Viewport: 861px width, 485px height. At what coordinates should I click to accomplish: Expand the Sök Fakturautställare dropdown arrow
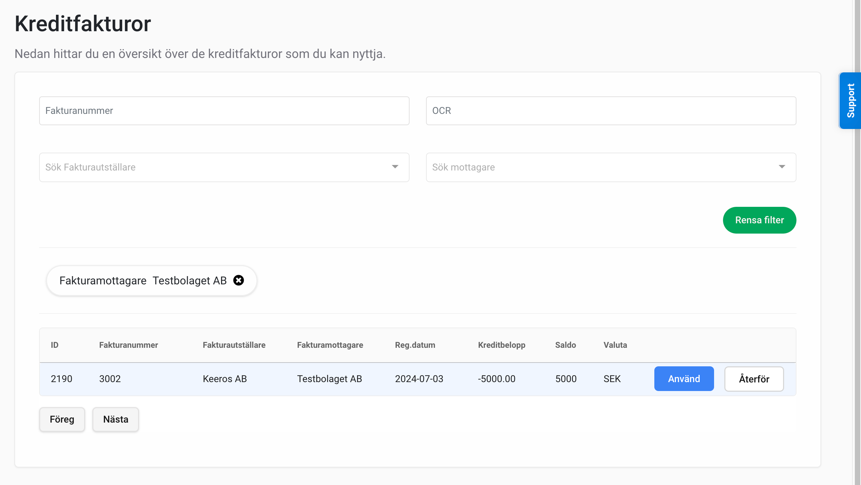click(395, 167)
